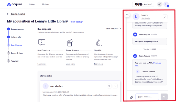Viewport: 176px width, 102px height.
Task: Click the Acquire logo
Action: click(x=15, y=4)
